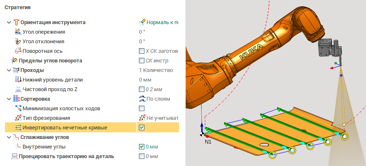Viewport: 366px width, 166px height.
Task: Collapse the Проходы group
Action: (9, 70)
